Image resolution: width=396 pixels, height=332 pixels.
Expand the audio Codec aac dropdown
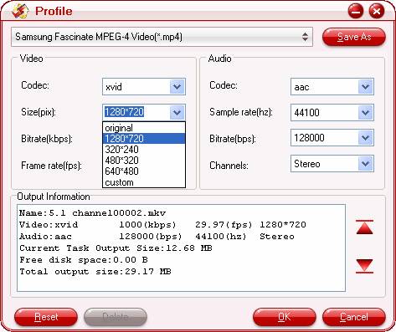tap(365, 87)
